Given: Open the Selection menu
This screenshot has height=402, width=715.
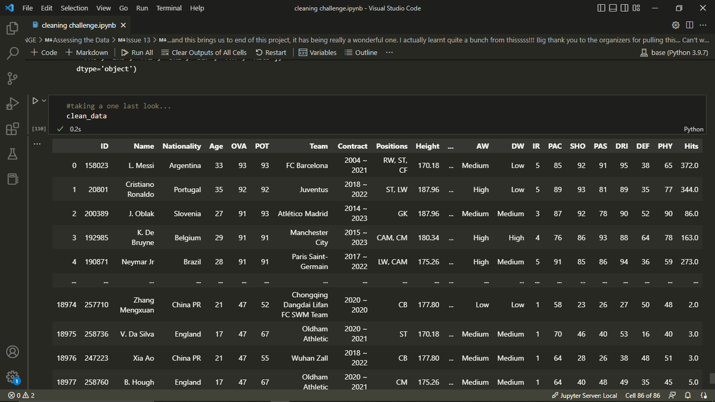Looking at the screenshot, I should 74,8.
